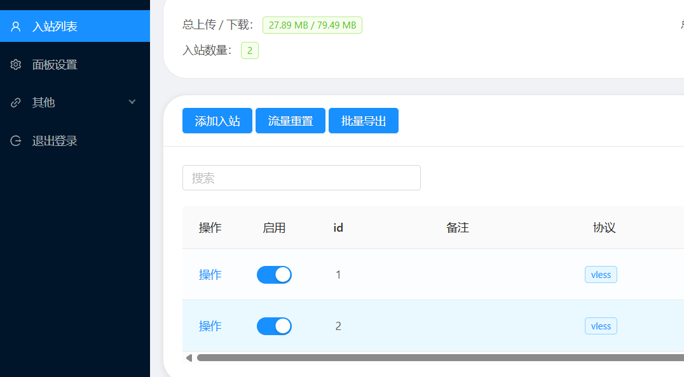
Task: Open the 操作 menu for row 1
Action: pyautogui.click(x=210, y=275)
